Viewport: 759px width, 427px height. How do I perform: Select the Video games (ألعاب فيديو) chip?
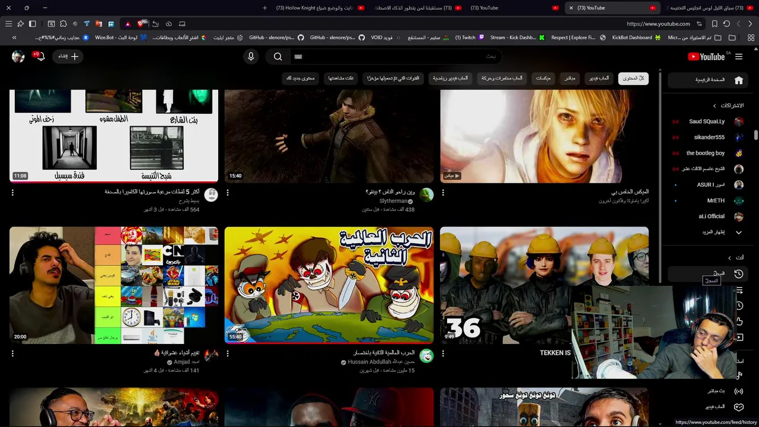[599, 78]
